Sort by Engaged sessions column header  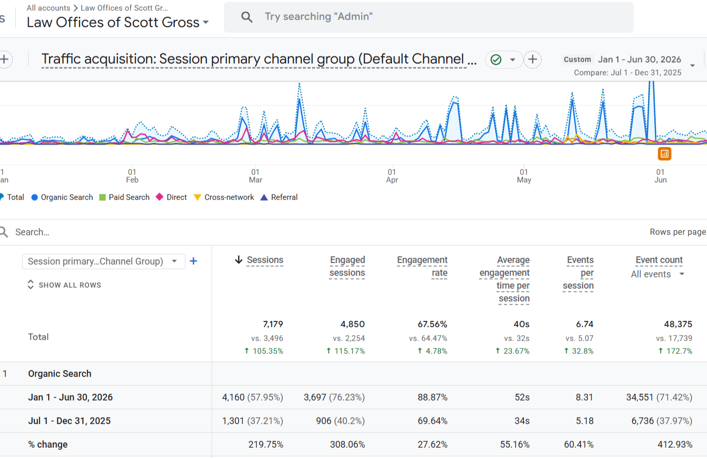347,266
